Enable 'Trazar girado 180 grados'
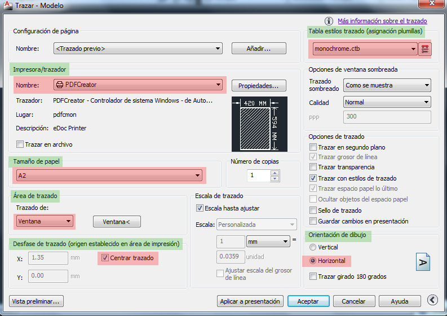 click(313, 276)
